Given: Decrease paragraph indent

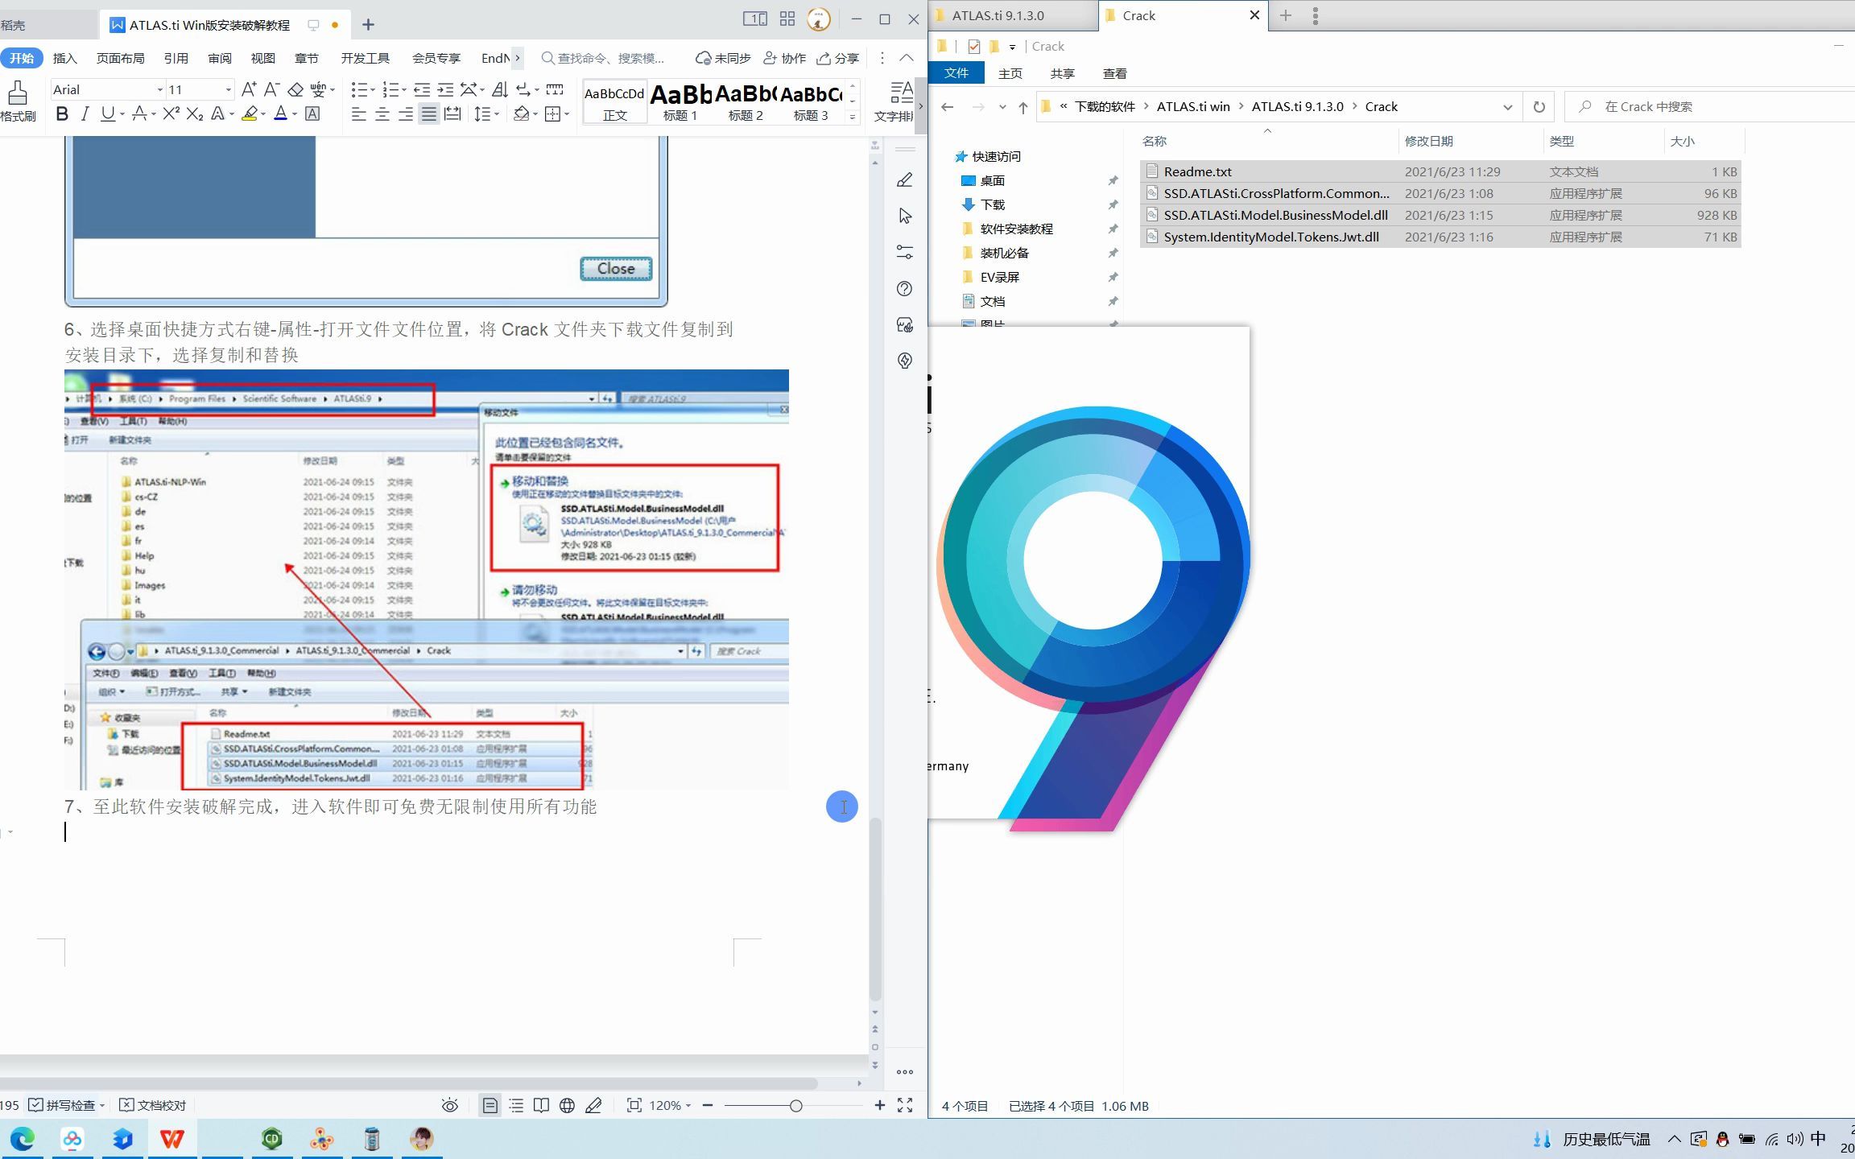Looking at the screenshot, I should [422, 89].
